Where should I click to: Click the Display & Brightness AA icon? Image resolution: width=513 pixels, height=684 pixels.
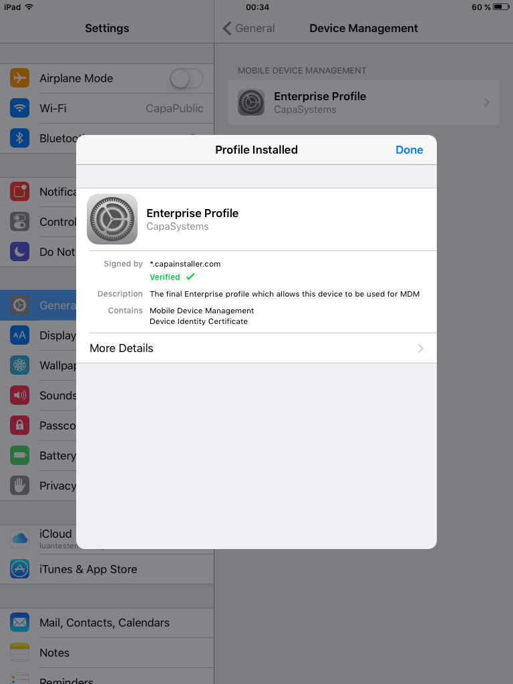19,335
